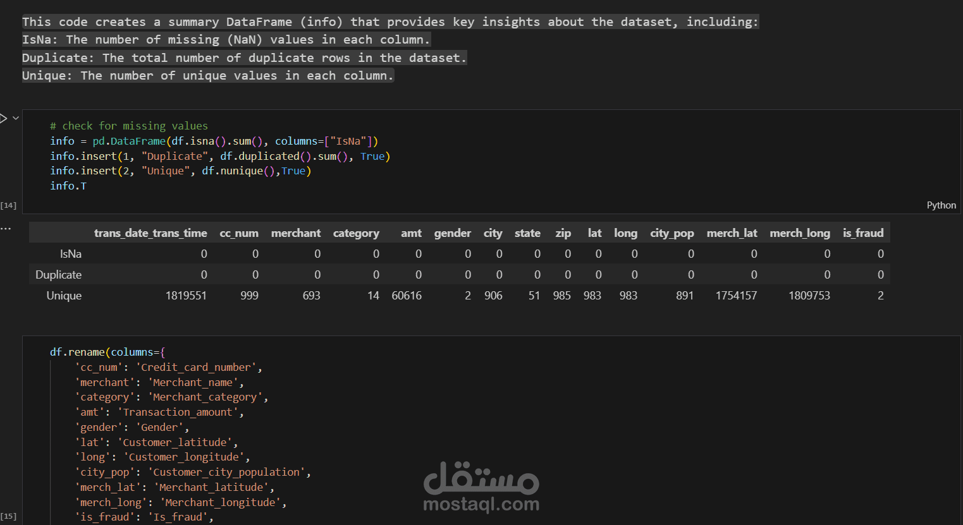Click unique value 1809753 under merch_long
963x525 pixels.
coord(809,296)
